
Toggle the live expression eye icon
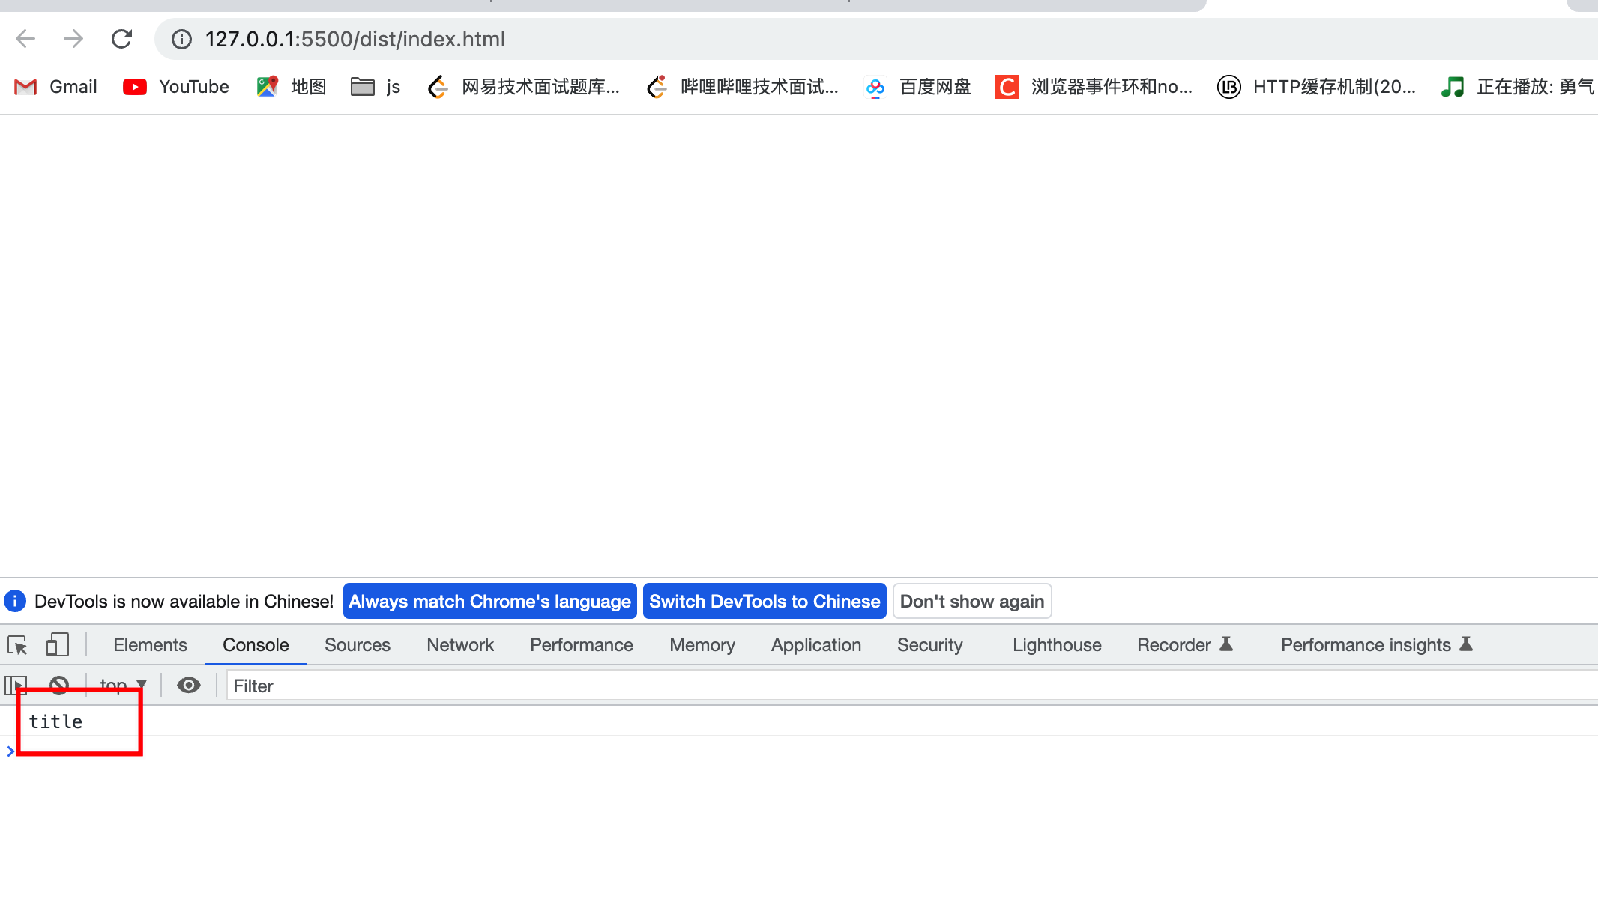click(x=188, y=685)
